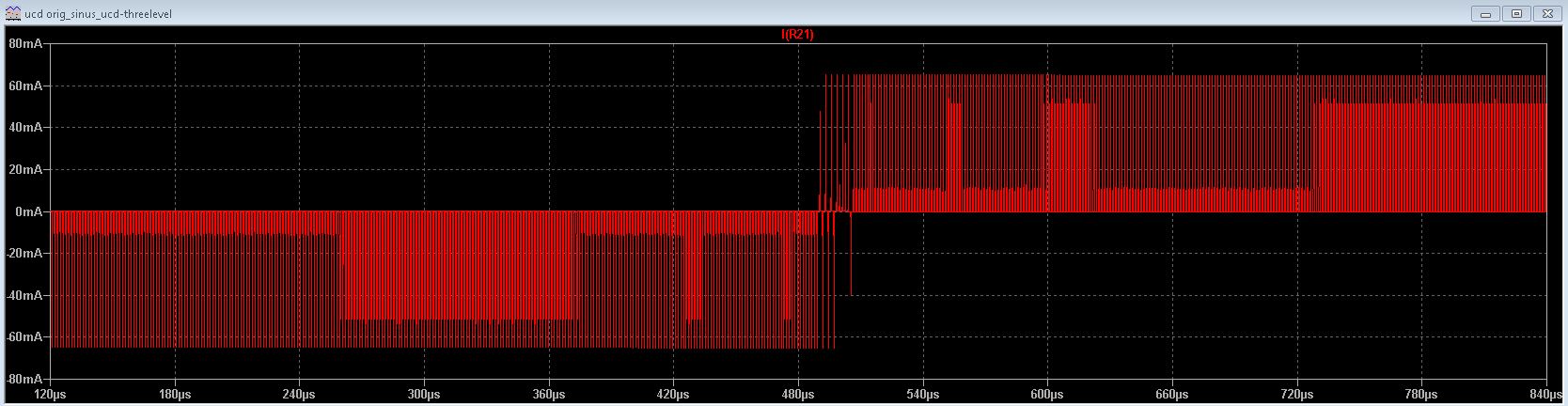
Task: Click the 20mA vertical axis label
Action: [x=24, y=169]
